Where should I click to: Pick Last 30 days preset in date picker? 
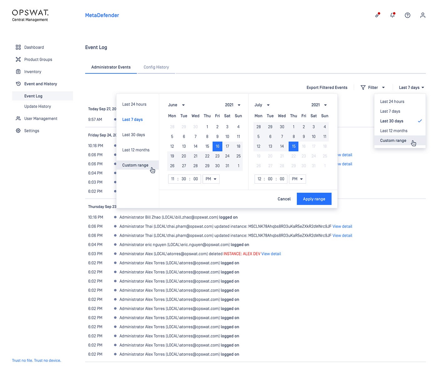(x=134, y=135)
